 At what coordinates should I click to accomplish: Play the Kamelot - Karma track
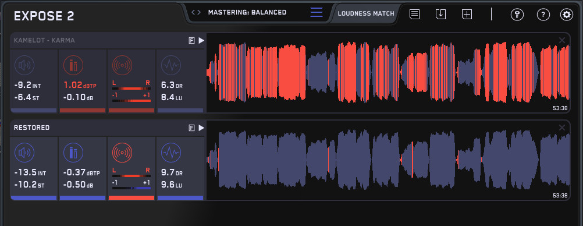click(x=201, y=41)
